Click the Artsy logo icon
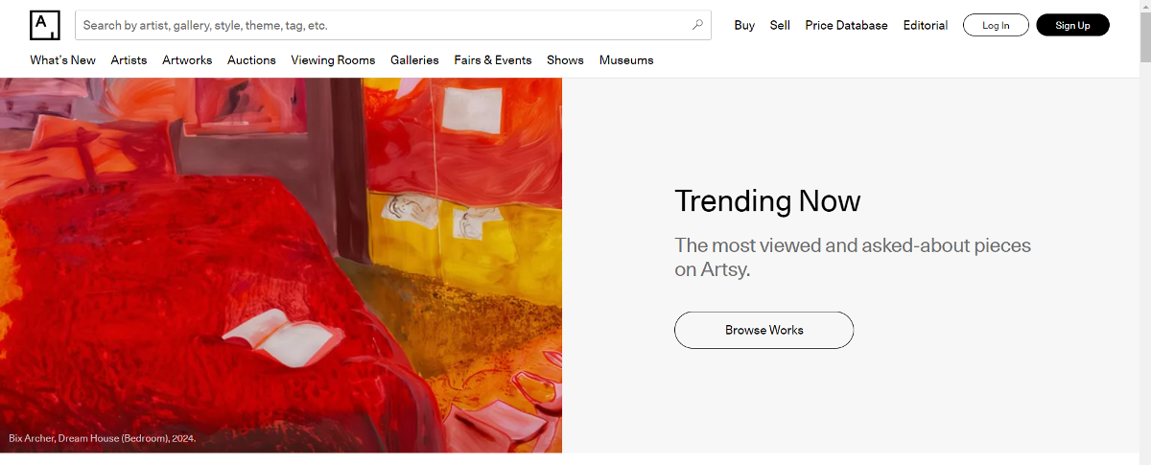1151x465 pixels. click(x=45, y=26)
